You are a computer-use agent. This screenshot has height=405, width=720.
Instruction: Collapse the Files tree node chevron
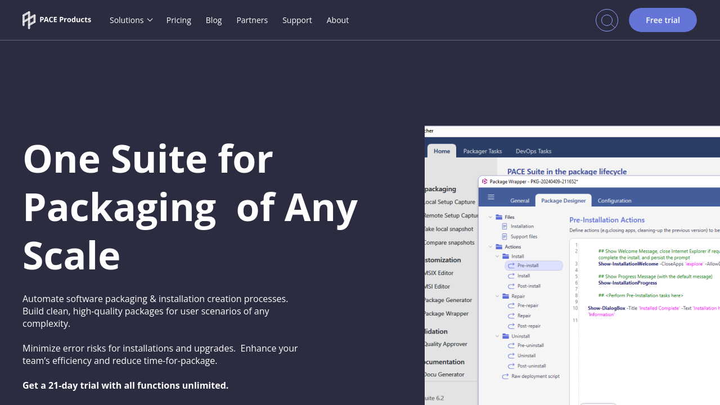click(x=490, y=217)
